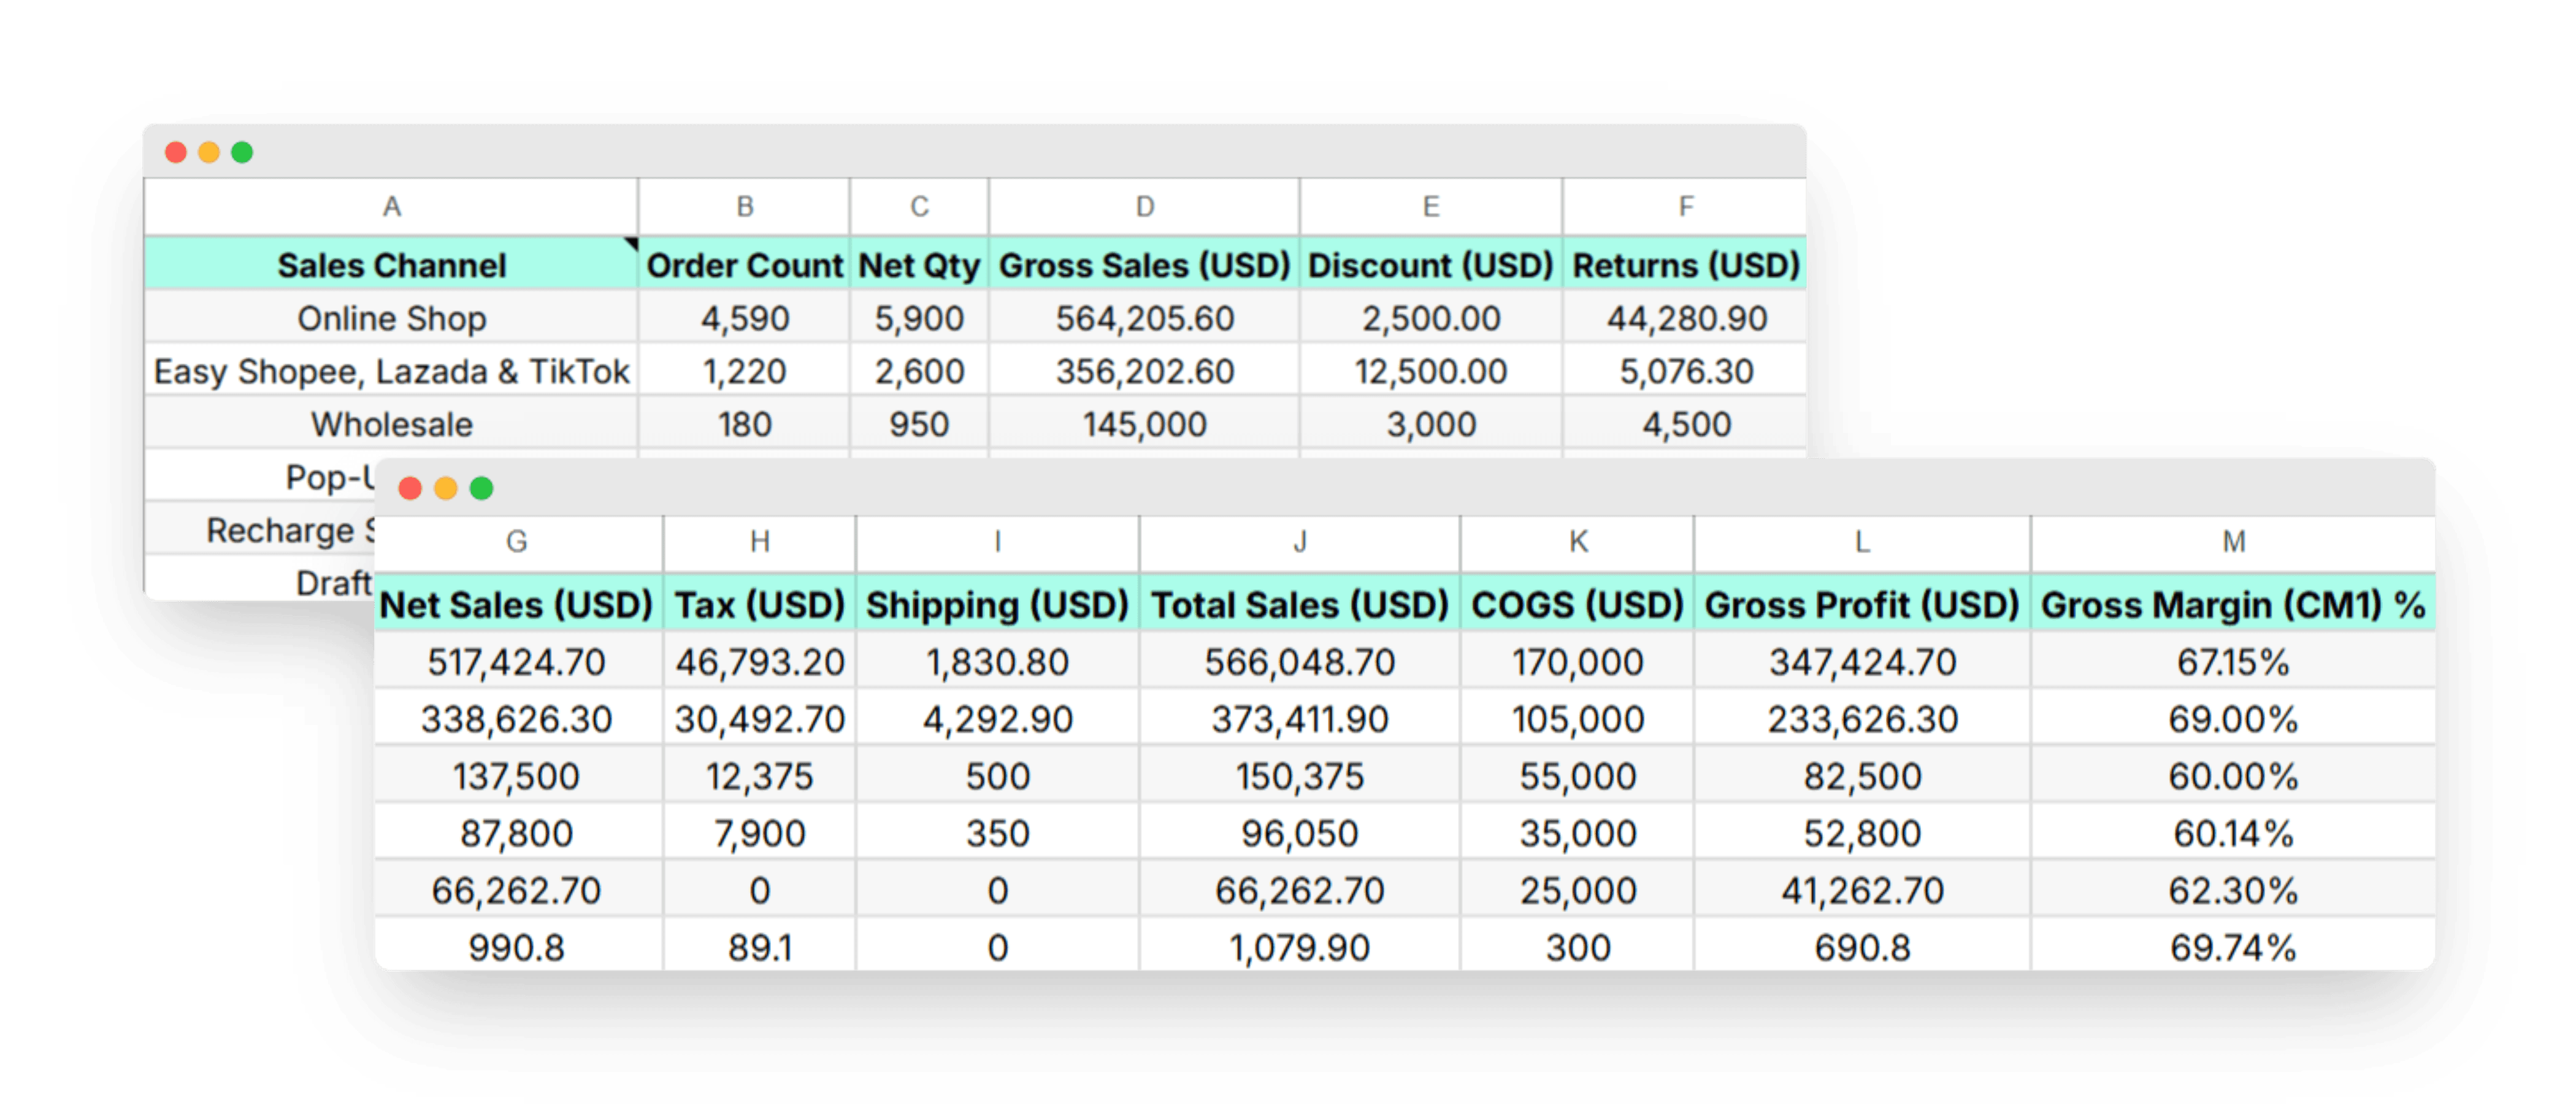Minimize the back window with yellow button

pos(209,152)
